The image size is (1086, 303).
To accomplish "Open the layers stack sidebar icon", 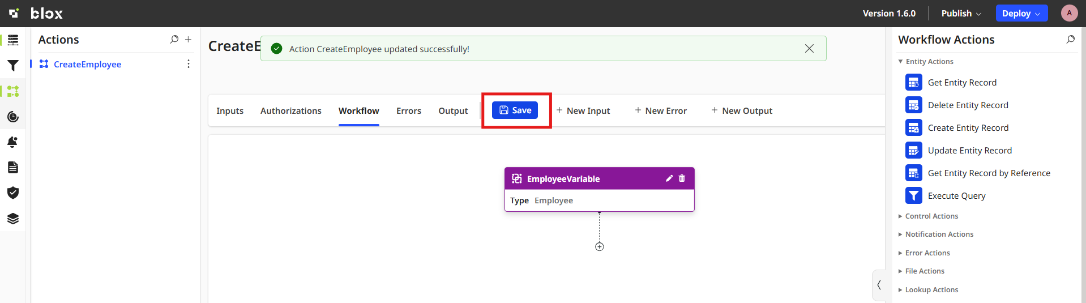I will (x=12, y=219).
